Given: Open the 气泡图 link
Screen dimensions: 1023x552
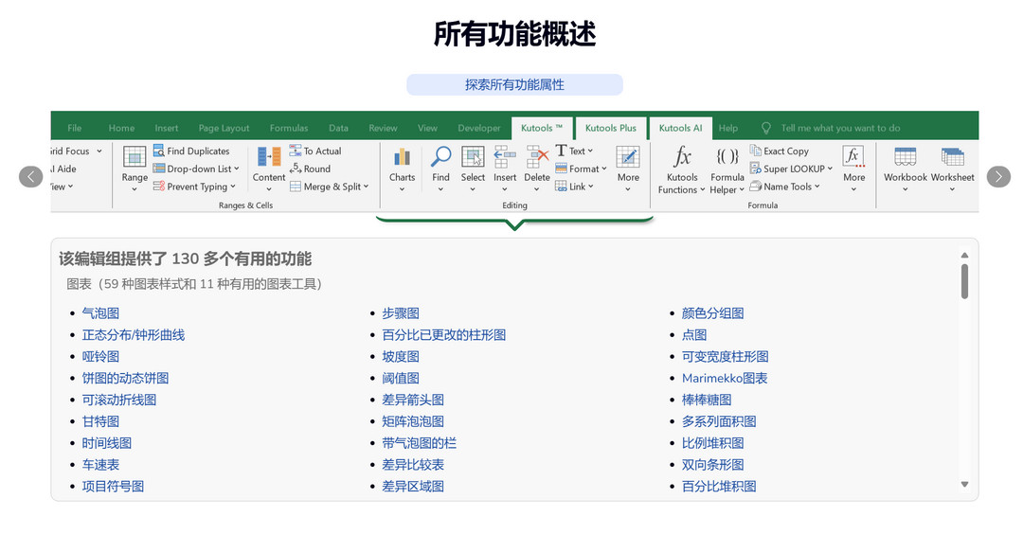Looking at the screenshot, I should click(x=100, y=313).
